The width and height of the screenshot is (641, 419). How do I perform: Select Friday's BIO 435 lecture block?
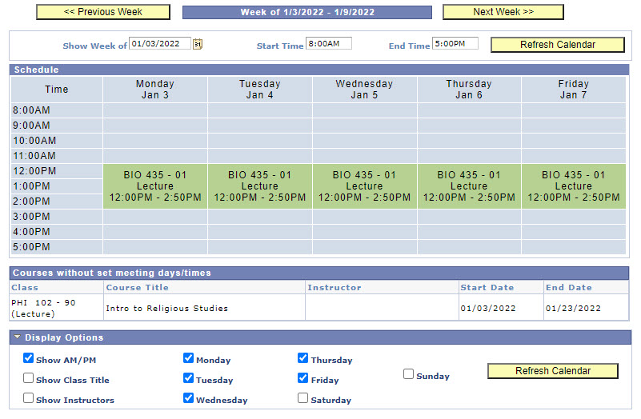tap(574, 186)
